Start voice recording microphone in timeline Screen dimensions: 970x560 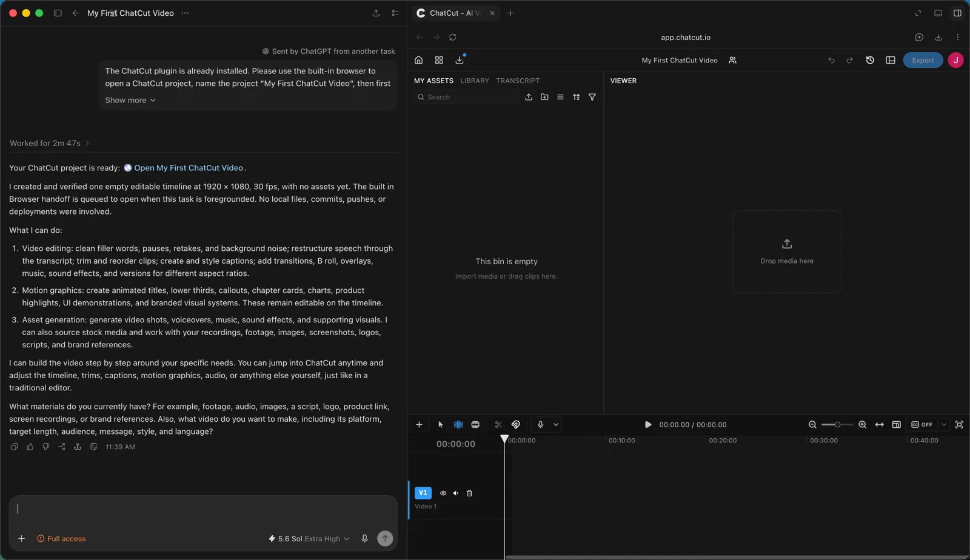point(540,425)
